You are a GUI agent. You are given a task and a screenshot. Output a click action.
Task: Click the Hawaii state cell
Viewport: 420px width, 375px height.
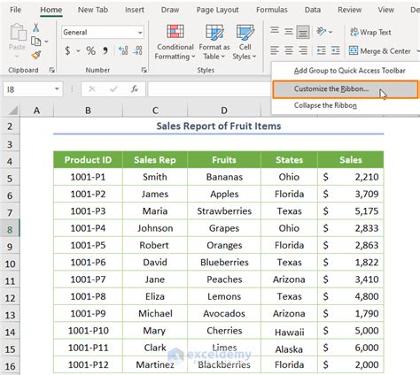coord(289,332)
